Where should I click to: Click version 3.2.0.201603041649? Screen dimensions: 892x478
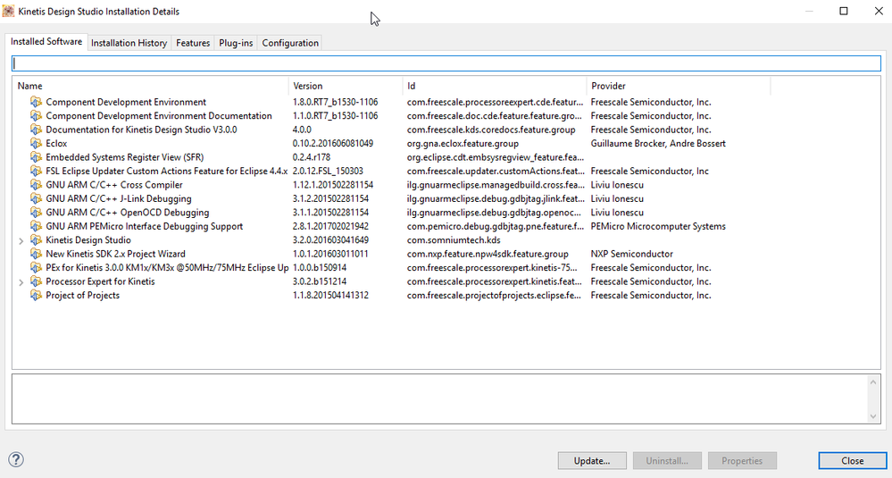(x=330, y=240)
